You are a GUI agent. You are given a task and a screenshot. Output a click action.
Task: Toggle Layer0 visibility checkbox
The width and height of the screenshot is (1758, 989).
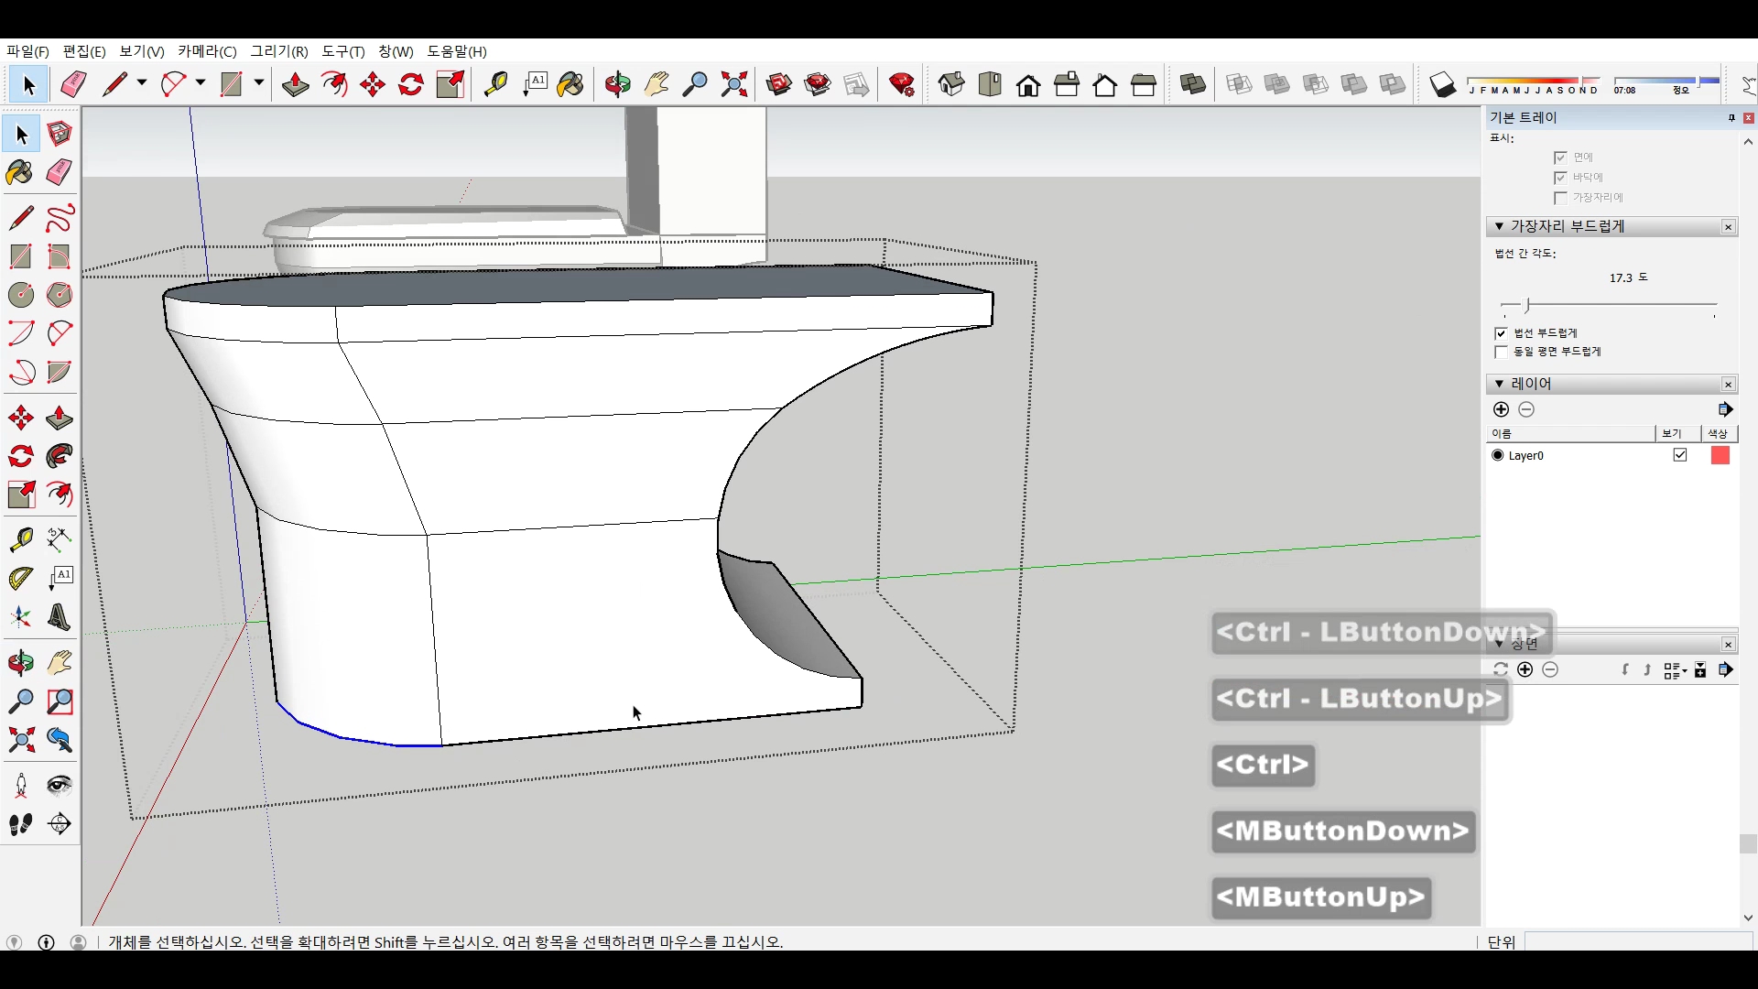click(x=1680, y=455)
